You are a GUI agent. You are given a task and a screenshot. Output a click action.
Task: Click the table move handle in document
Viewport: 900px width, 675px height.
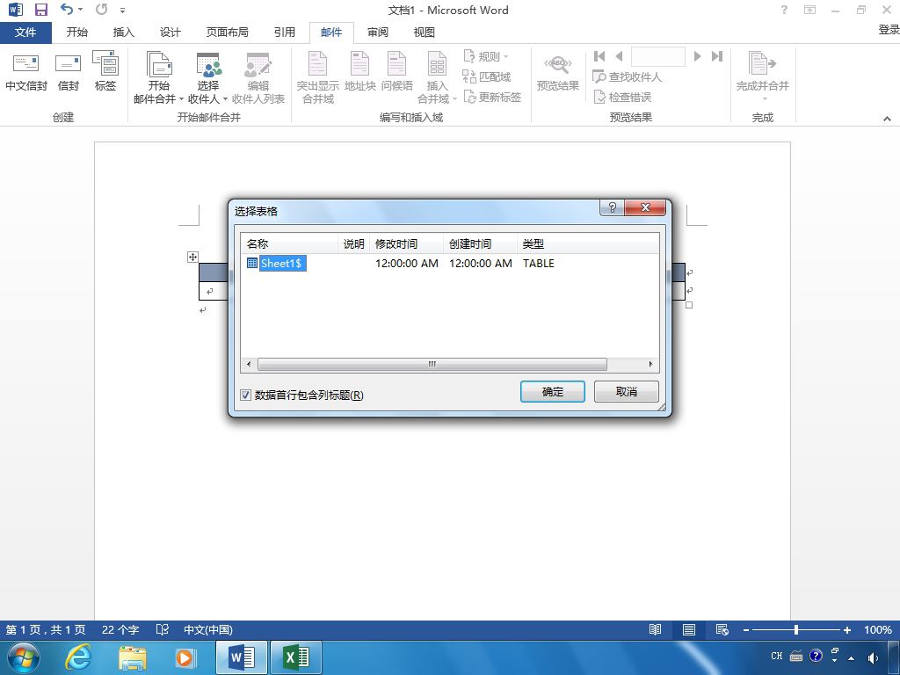(x=192, y=258)
